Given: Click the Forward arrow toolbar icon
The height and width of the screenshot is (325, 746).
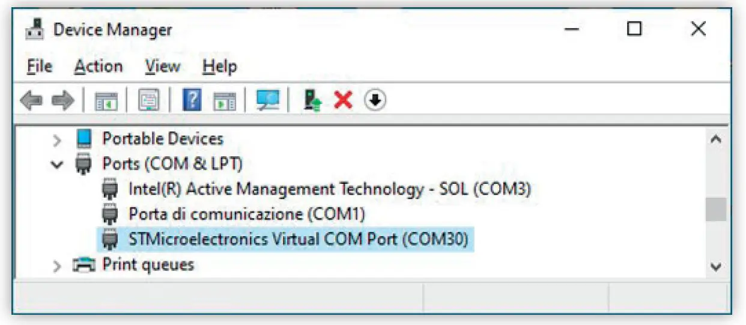Looking at the screenshot, I should [x=62, y=101].
